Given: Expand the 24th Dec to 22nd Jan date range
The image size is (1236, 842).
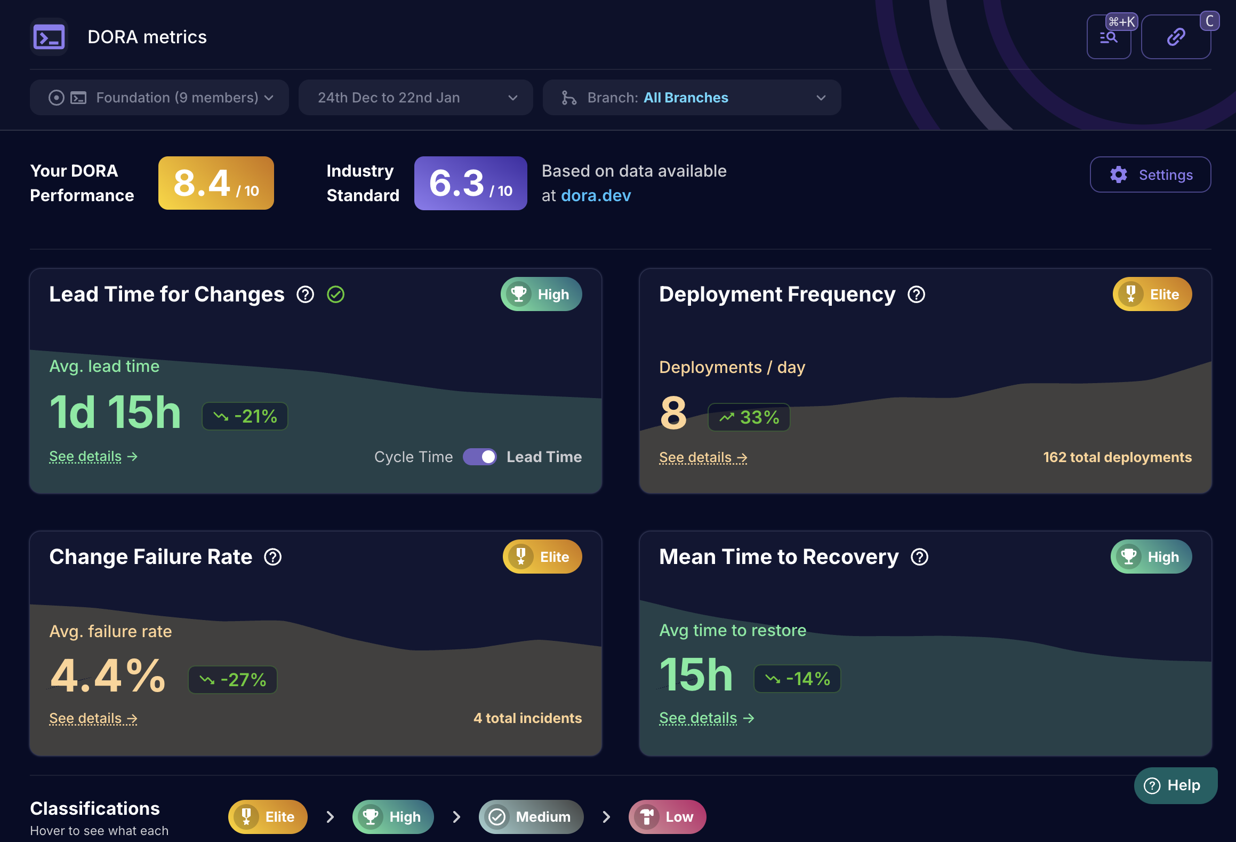Looking at the screenshot, I should pos(415,98).
